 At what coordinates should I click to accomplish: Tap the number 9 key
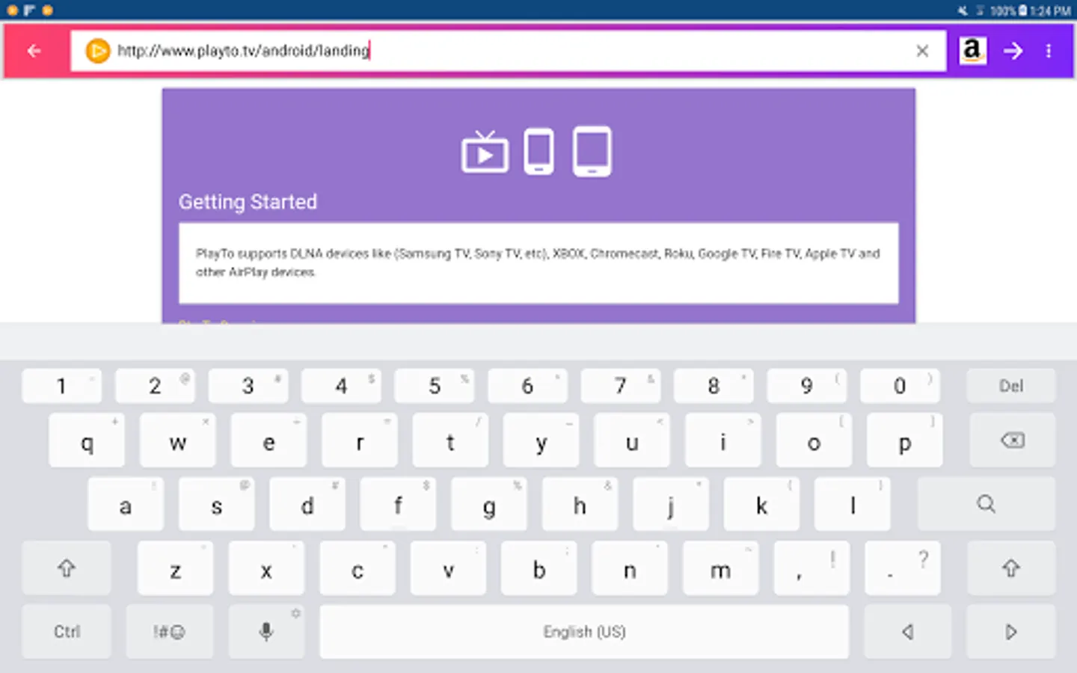[807, 386]
